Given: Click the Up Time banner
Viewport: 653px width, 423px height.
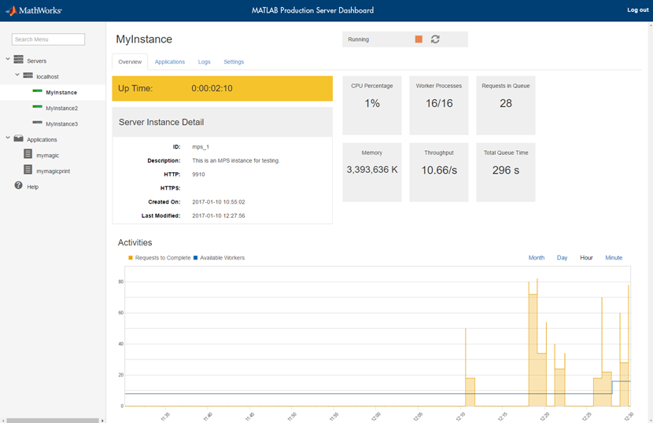Looking at the screenshot, I should [x=223, y=88].
